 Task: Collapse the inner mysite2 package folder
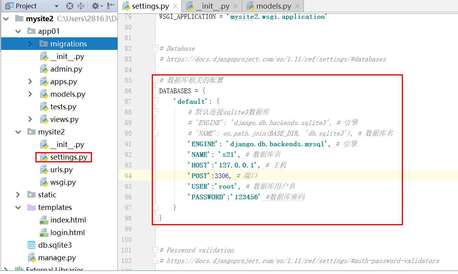click(18, 132)
